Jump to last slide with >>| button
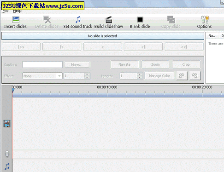 point(184,47)
